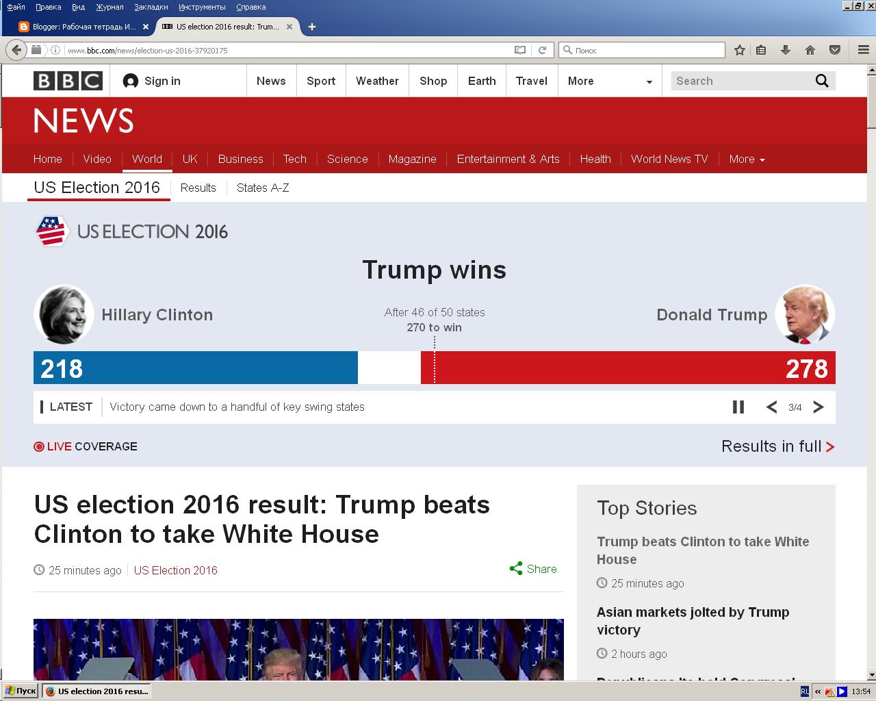This screenshot has width=876, height=701.
Task: Open Results in full link
Action: click(x=778, y=446)
